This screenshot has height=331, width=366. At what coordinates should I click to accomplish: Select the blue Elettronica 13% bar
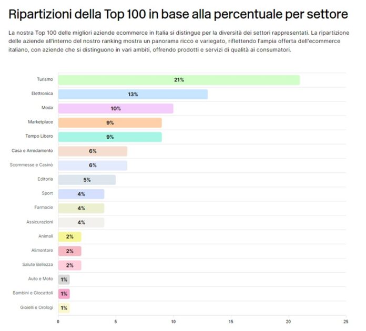point(133,94)
